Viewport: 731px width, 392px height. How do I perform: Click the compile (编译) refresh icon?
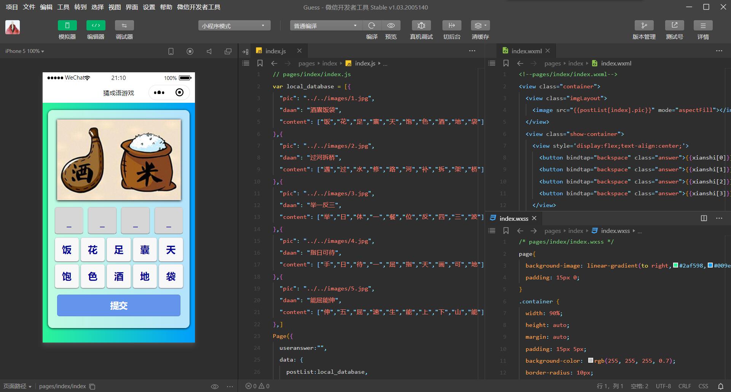[x=372, y=25]
